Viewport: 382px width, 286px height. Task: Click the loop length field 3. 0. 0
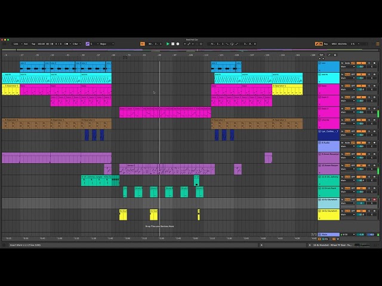(250, 43)
